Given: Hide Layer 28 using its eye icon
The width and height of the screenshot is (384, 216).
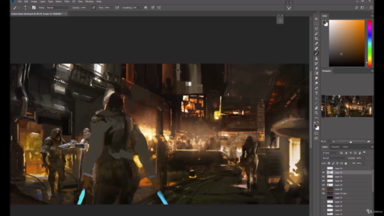Looking at the screenshot, I should [x=323, y=189].
